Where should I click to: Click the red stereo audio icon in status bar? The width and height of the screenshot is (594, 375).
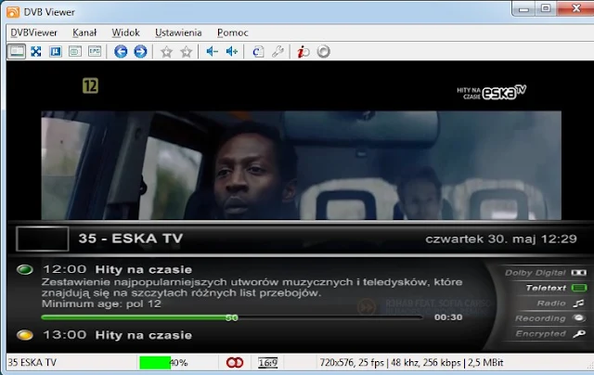tap(235, 363)
